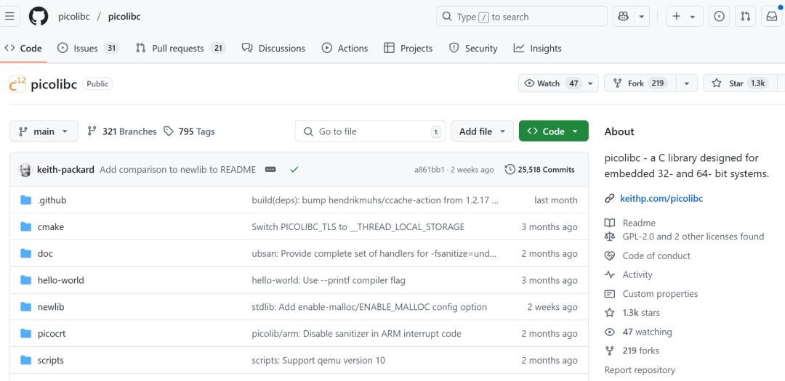Expand commit message ellipsis button
The height and width of the screenshot is (381, 785).
tap(271, 170)
